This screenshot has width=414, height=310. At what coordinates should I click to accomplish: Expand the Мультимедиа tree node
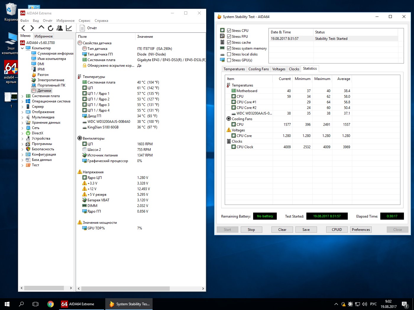tap(22, 117)
